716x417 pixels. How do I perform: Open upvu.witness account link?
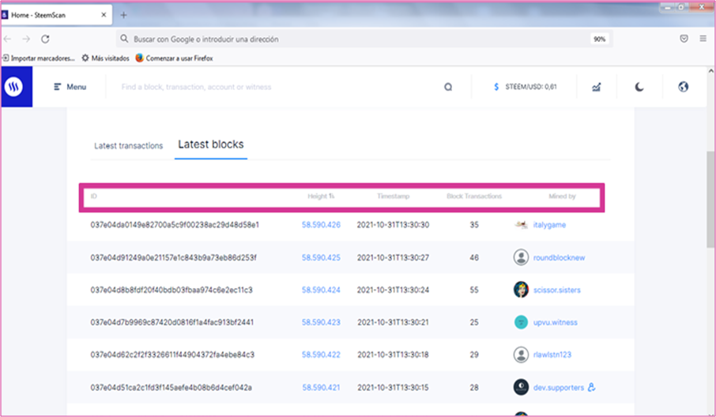click(x=556, y=322)
